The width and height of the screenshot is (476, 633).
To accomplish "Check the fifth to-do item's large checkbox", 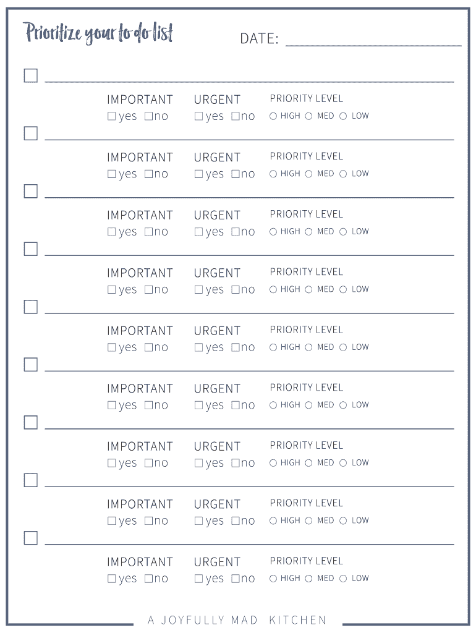I will click(x=31, y=307).
